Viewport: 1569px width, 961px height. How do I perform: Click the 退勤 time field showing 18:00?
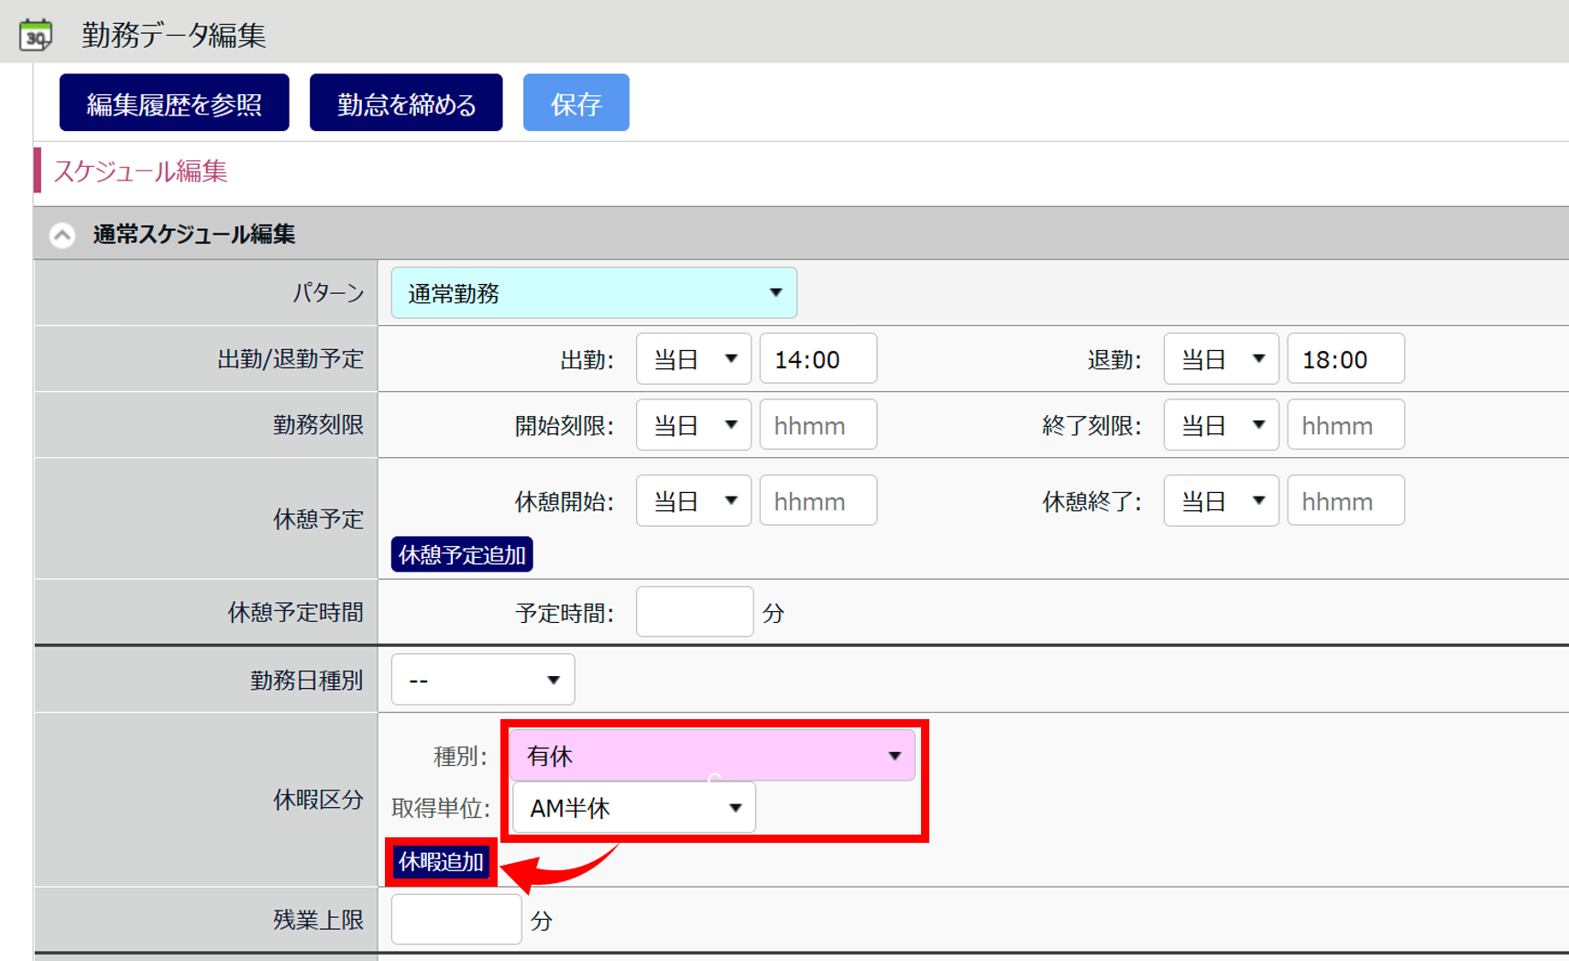1344,359
